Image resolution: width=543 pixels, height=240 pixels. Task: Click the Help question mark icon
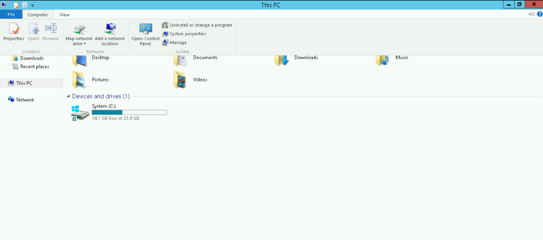coord(540,14)
